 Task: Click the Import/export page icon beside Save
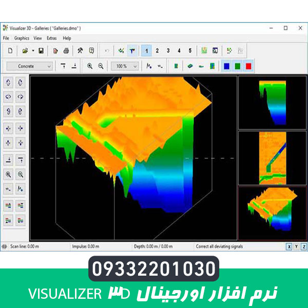(55, 51)
